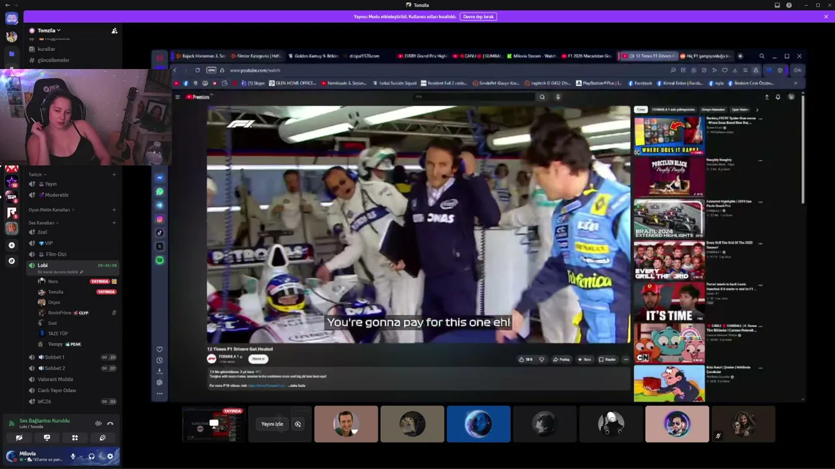835x469 pixels.
Task: Join the Yayın voice channel
Action: 72,184
